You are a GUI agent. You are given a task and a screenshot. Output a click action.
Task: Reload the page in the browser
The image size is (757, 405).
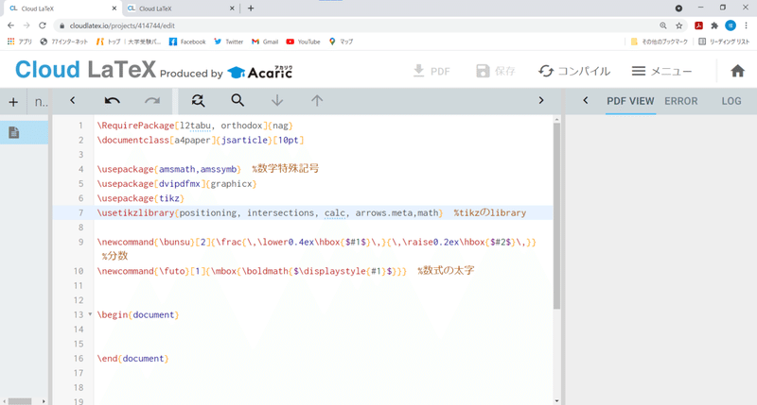(43, 25)
